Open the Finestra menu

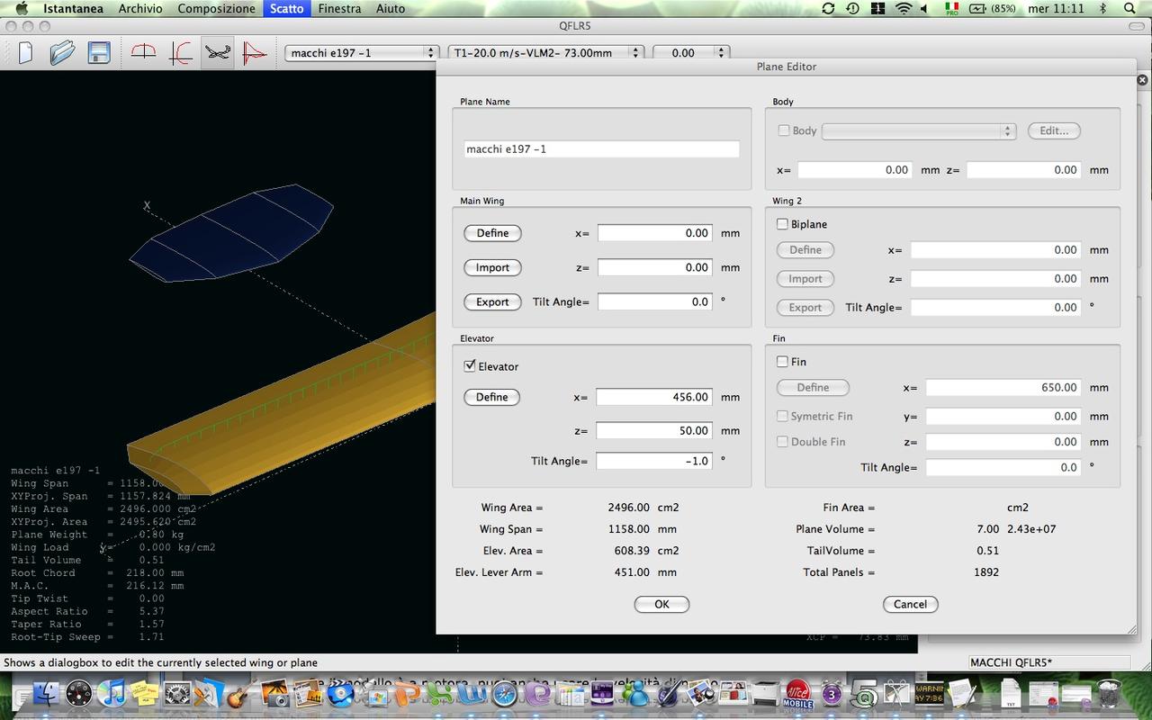[x=339, y=8]
